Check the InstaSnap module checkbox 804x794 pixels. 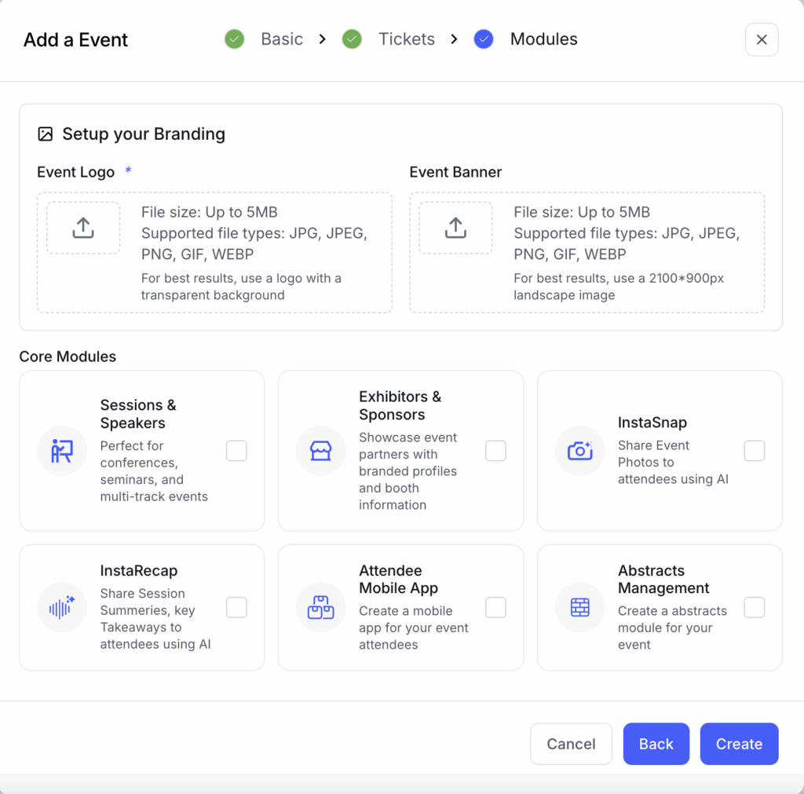point(755,451)
